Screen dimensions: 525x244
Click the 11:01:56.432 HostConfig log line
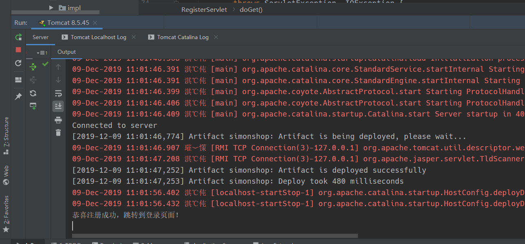298,204
